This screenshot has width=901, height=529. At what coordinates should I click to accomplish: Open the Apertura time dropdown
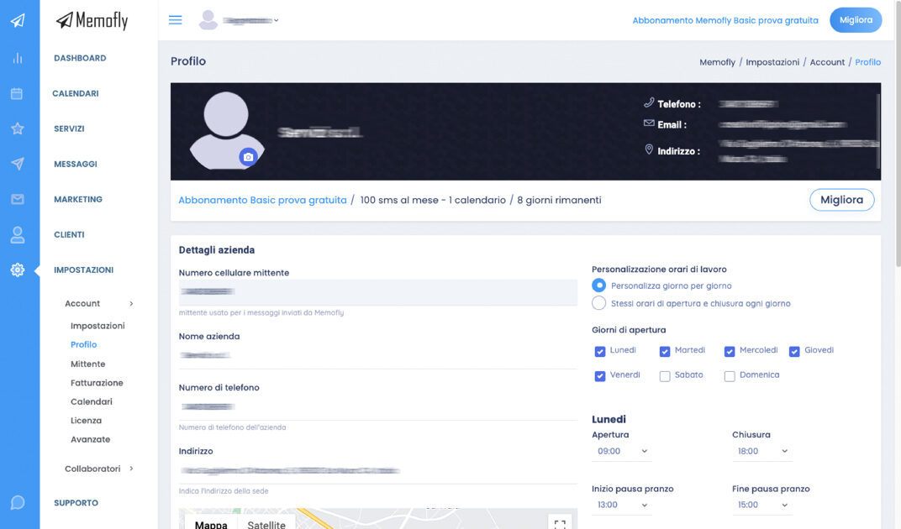point(621,452)
